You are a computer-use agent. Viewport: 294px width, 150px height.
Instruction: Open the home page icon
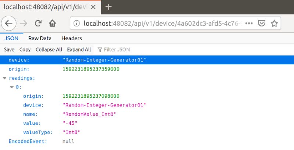53,24
